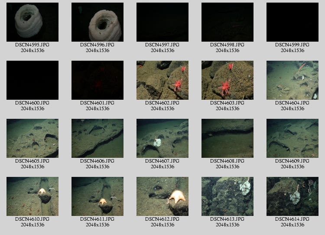Image resolution: width=325 pixels, height=235 pixels.
Task: Open DSCN4602.JPG red anemone thumbnail
Action: click(x=162, y=80)
